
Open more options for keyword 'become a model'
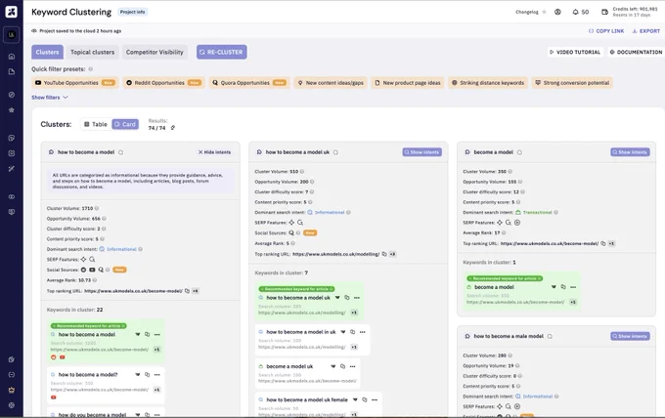tap(573, 287)
